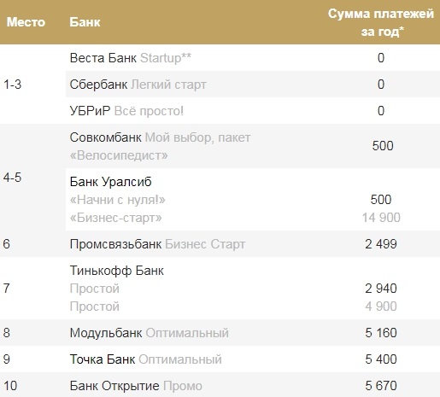
Task: Select Точка Банк Оптимальный row
Action: point(220,359)
